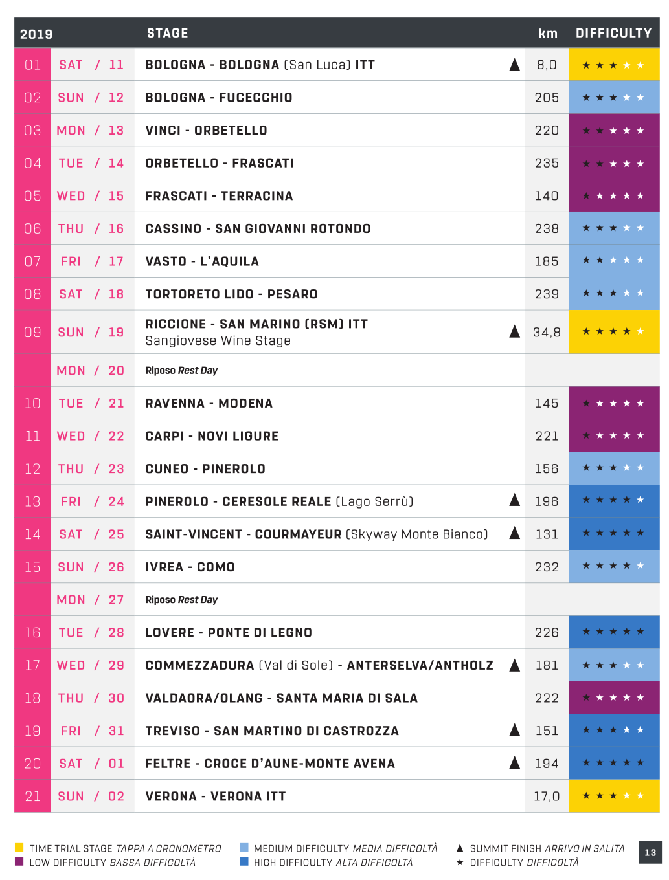This screenshot has height=880, width=669.
Task: Click summit triangle on Saint-Vincent - Courmayeur row
Action: tap(515, 533)
